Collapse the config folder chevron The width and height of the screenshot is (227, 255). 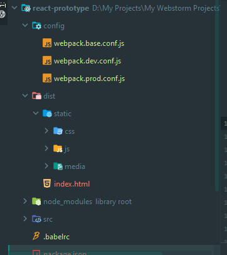click(25, 26)
